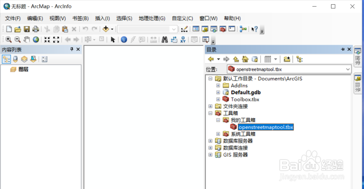This screenshot has width=364, height=189.
Task: Expand the AddIns folder node
Action: [x=218, y=86]
